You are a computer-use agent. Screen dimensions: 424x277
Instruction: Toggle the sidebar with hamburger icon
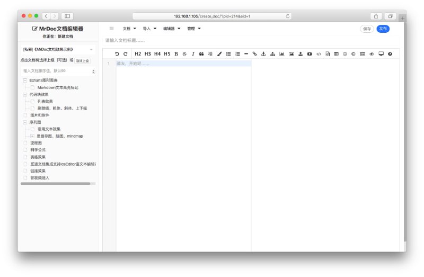coord(111,29)
